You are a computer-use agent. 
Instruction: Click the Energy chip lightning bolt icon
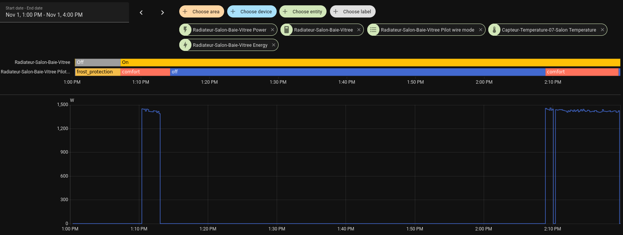click(x=185, y=45)
